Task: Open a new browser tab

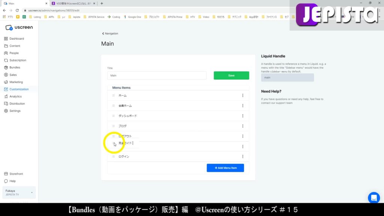Action: point(102,3)
